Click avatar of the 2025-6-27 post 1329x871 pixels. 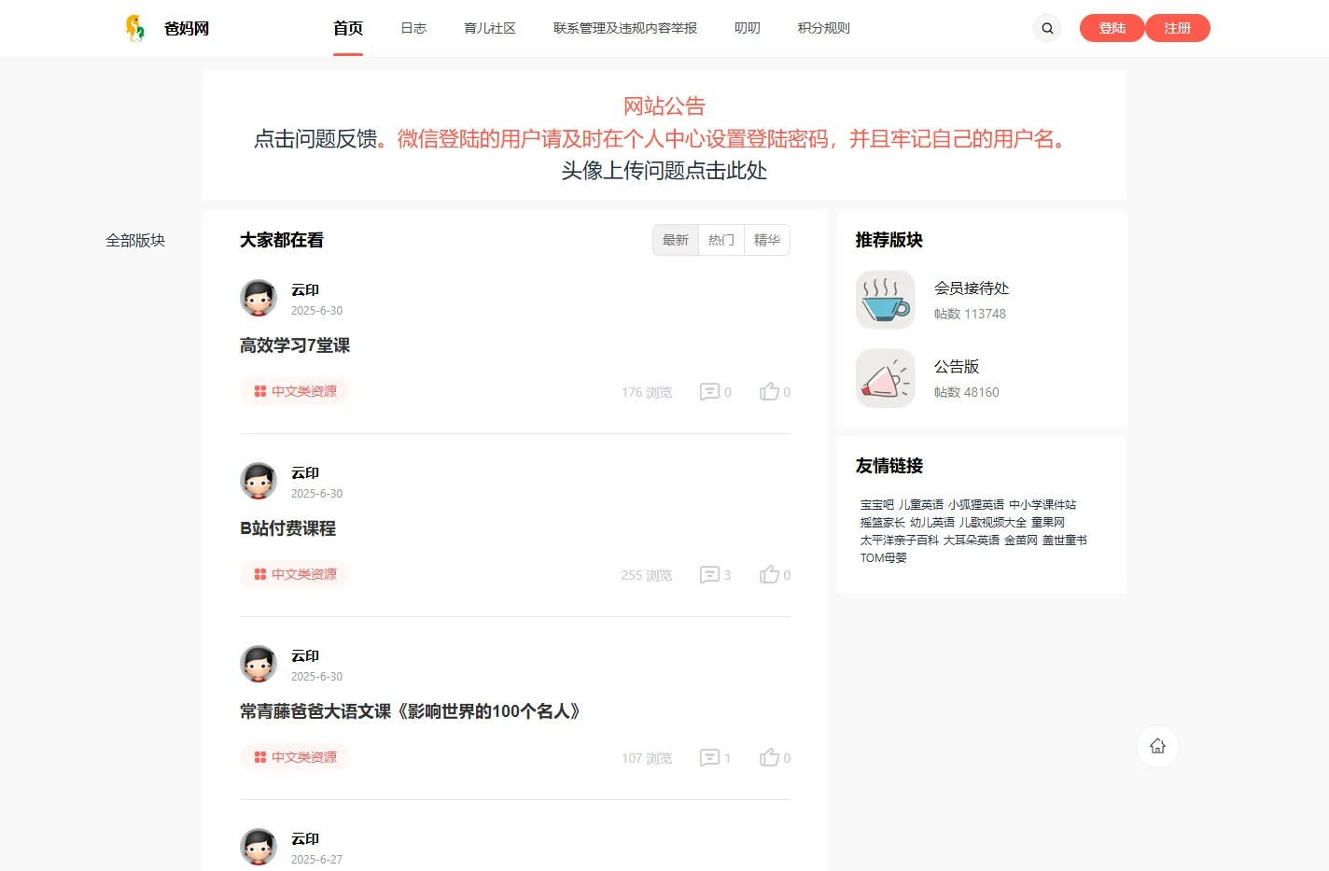coord(259,847)
